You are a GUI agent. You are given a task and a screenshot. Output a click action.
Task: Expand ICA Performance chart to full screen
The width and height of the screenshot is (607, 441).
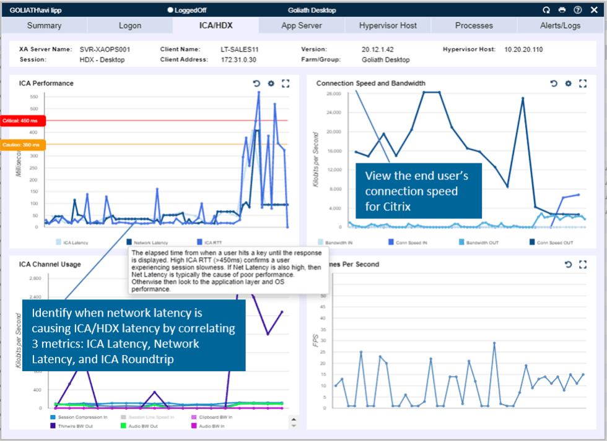point(286,83)
